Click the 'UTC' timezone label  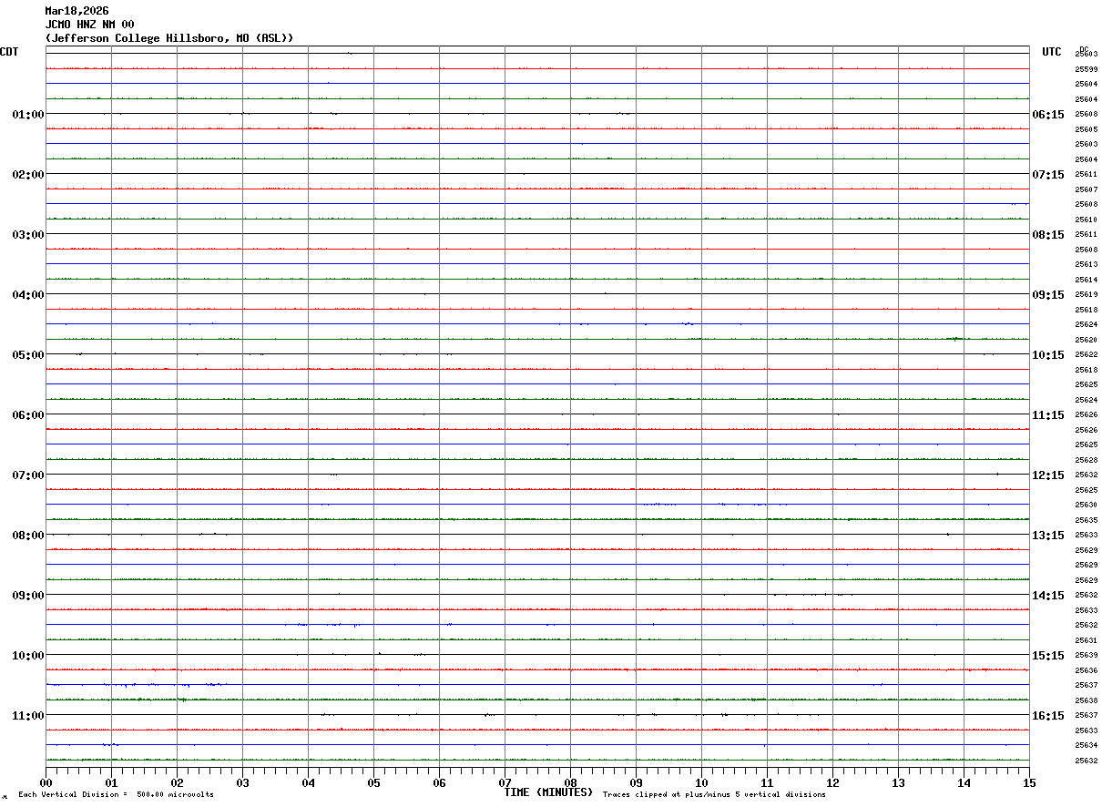pos(1052,52)
